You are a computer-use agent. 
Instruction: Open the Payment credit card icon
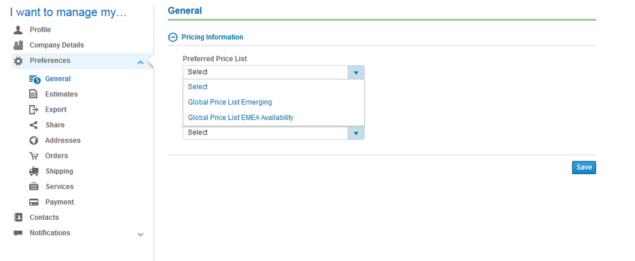(x=34, y=202)
